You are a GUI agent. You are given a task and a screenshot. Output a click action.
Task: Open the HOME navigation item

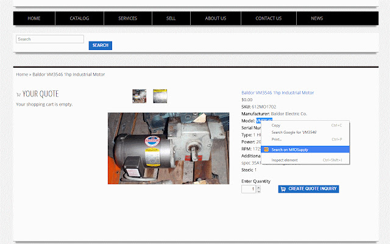pyautogui.click(x=34, y=18)
